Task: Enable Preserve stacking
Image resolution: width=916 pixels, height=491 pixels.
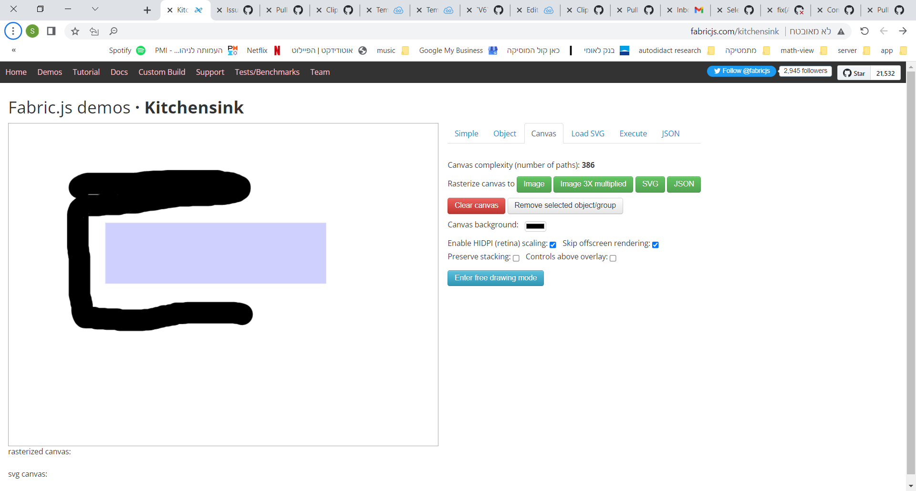Action: [x=517, y=258]
